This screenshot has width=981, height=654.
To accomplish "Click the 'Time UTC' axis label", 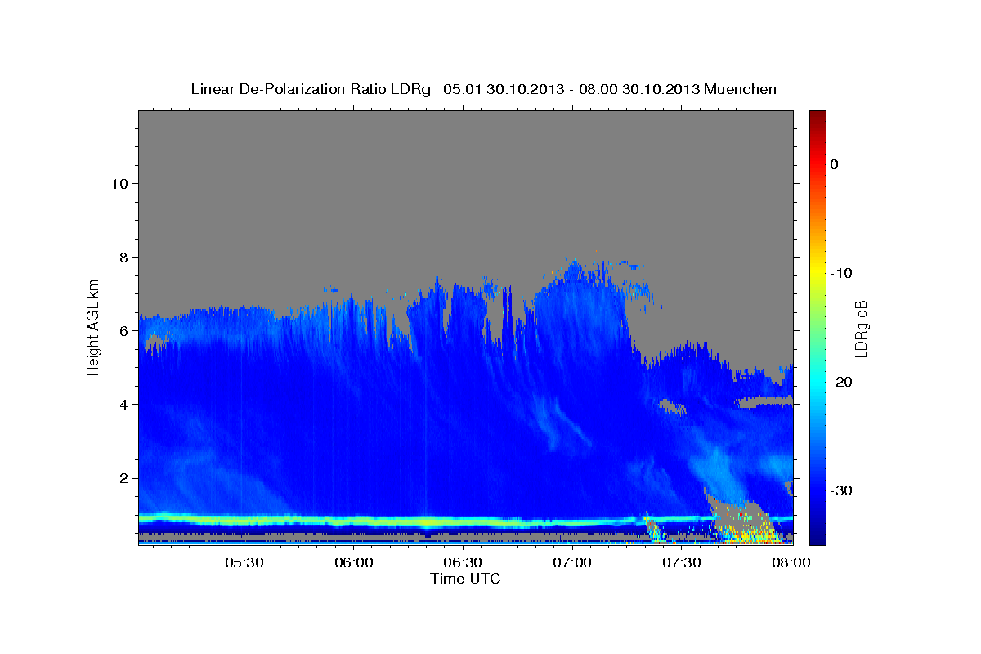I will click(x=465, y=579).
